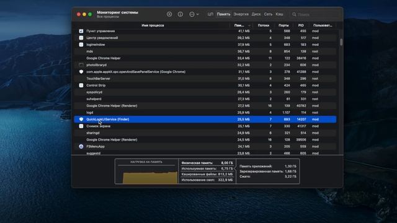Screen dimensions: 397x223
Task: Click the Мониторинг системы window title
Action: [x=118, y=12]
